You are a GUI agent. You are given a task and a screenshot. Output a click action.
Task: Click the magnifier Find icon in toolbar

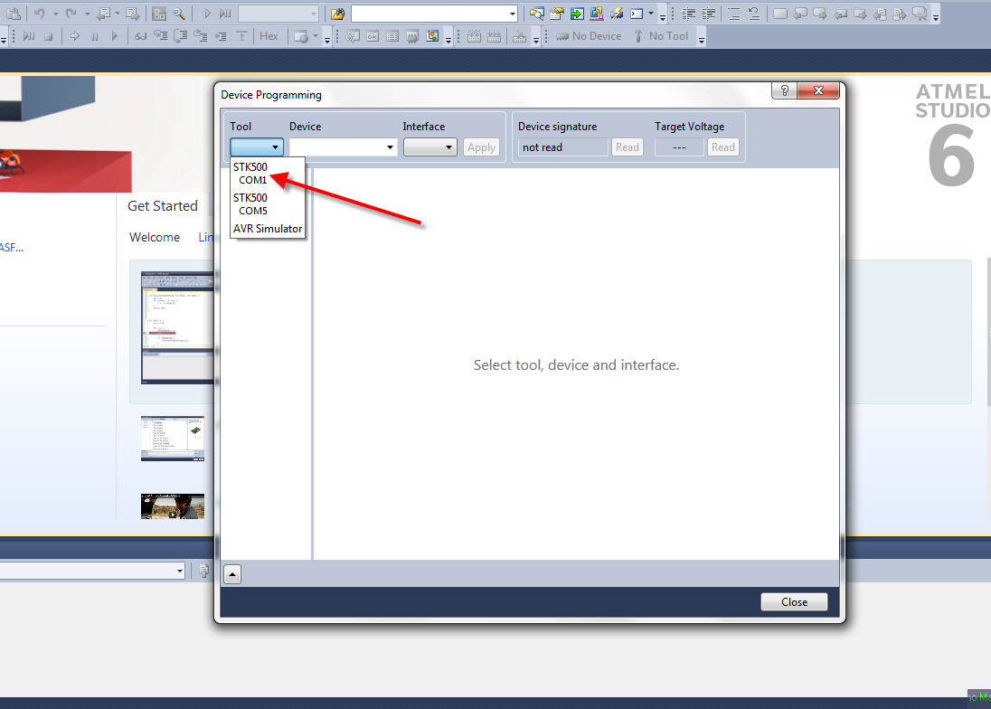pos(179,14)
